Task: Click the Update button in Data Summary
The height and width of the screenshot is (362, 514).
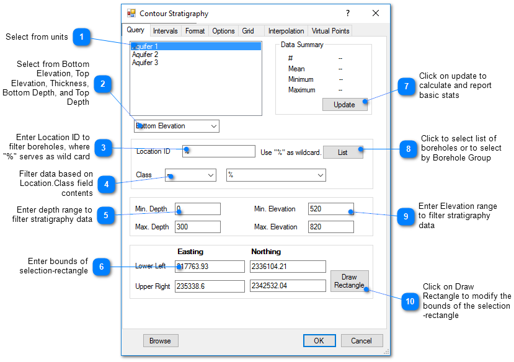Action: point(344,104)
